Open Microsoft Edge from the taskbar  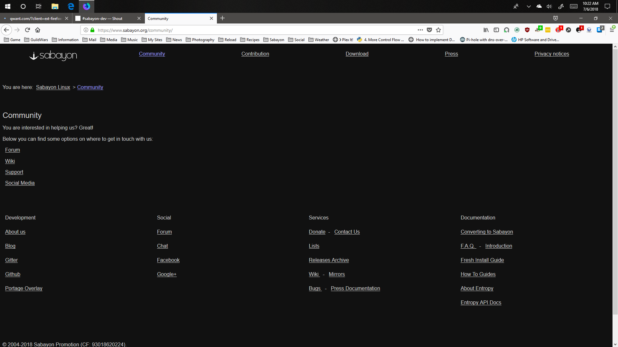pyautogui.click(x=71, y=6)
